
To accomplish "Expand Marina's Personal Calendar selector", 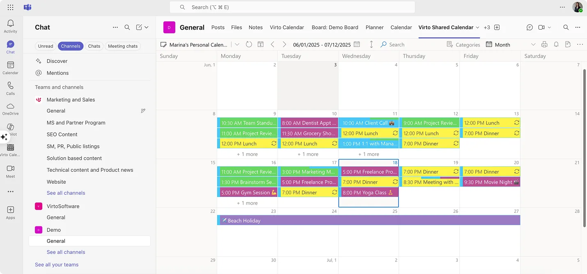I will (x=237, y=44).
